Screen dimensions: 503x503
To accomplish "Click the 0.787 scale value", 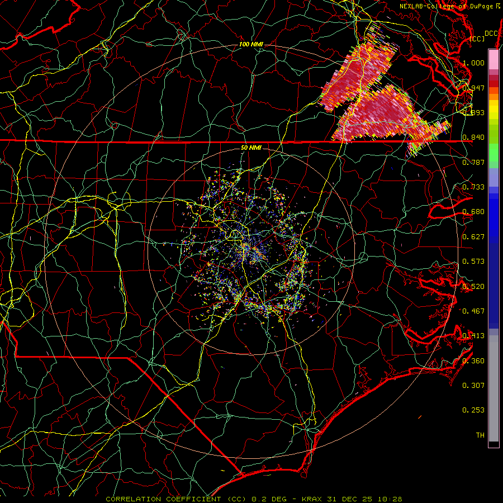I will pyautogui.click(x=473, y=162).
